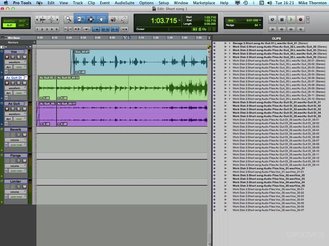Start playback with the Play button

point(291,19)
